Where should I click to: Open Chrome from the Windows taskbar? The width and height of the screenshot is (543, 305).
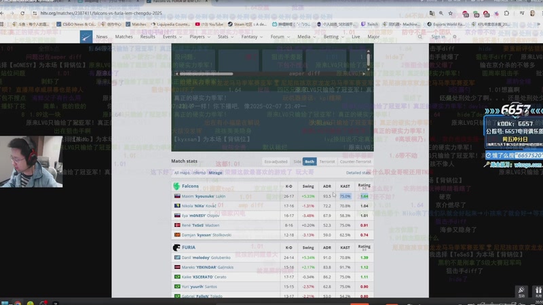click(18, 303)
